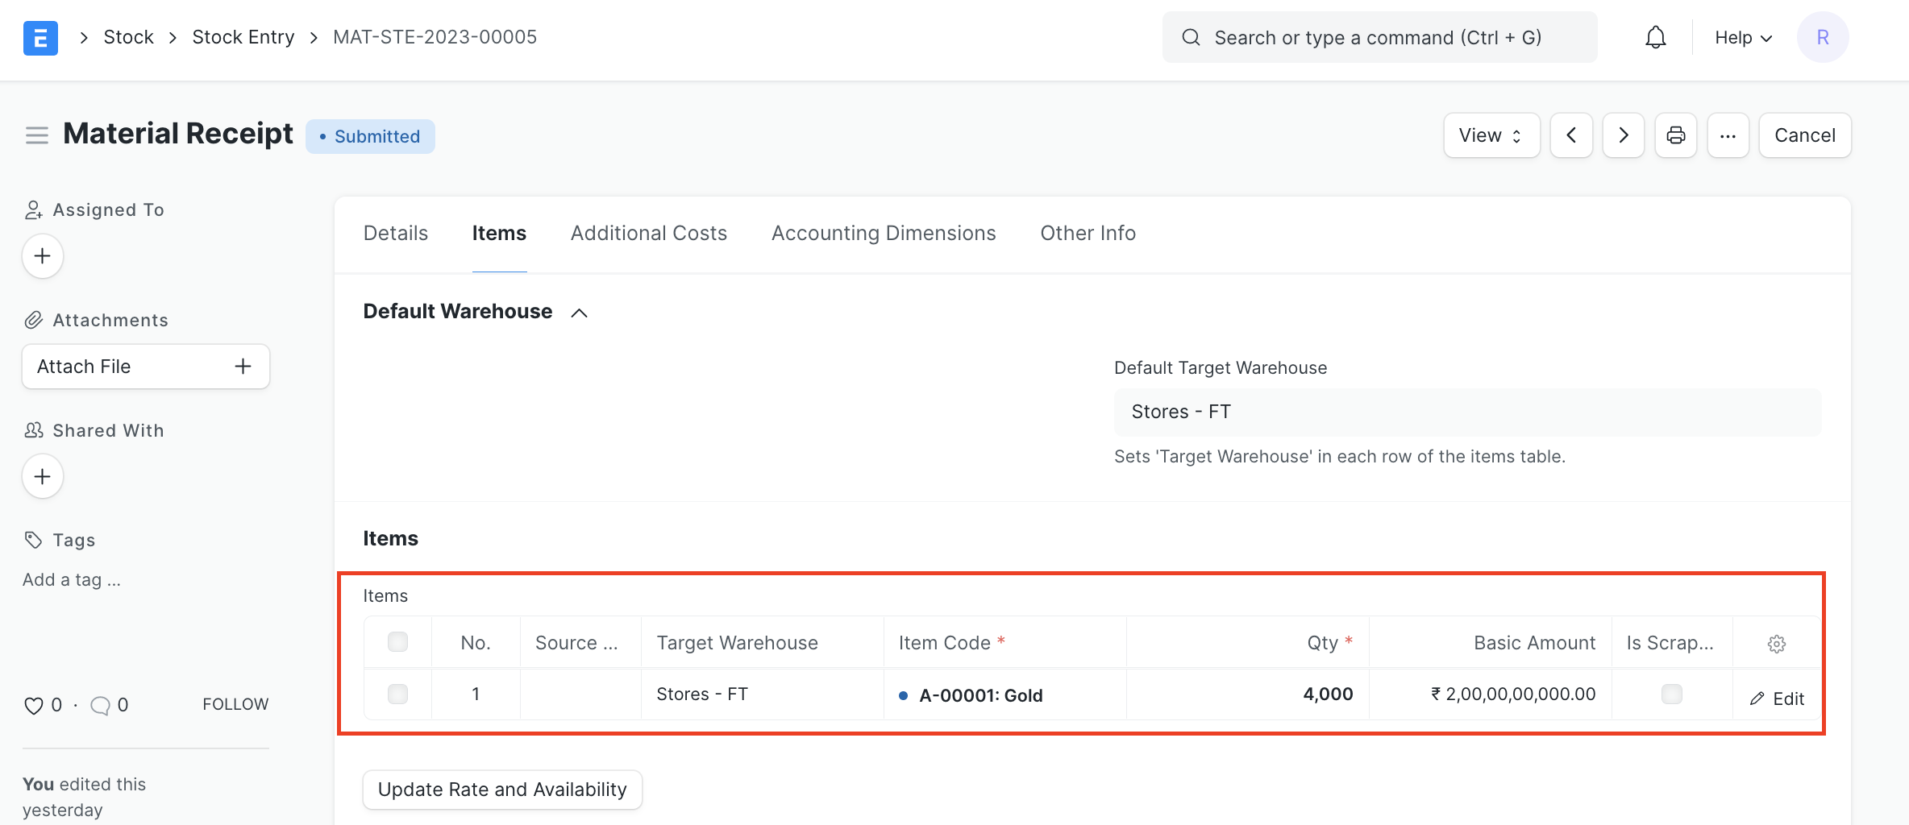Screen dimensions: 1909x825
Task: Select row 1 checkbox in items table
Action: tap(397, 694)
